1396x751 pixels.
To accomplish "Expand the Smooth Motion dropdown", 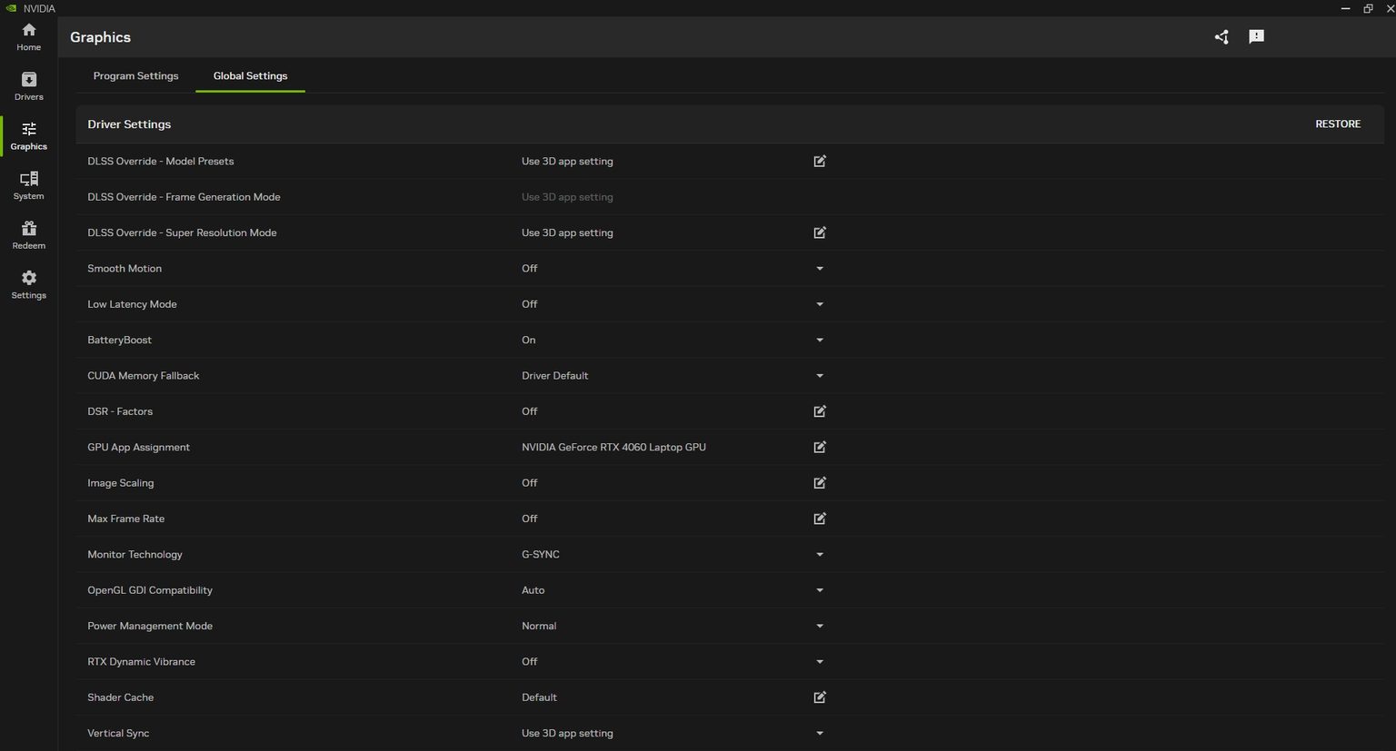I will pyautogui.click(x=820, y=269).
